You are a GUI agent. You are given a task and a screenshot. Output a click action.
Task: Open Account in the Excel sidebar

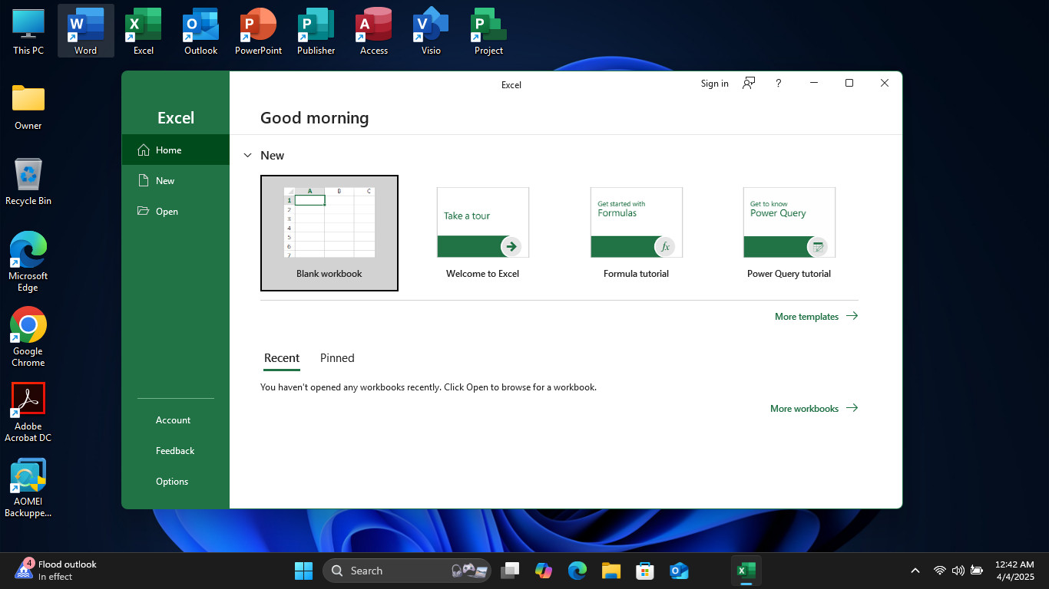click(176, 420)
